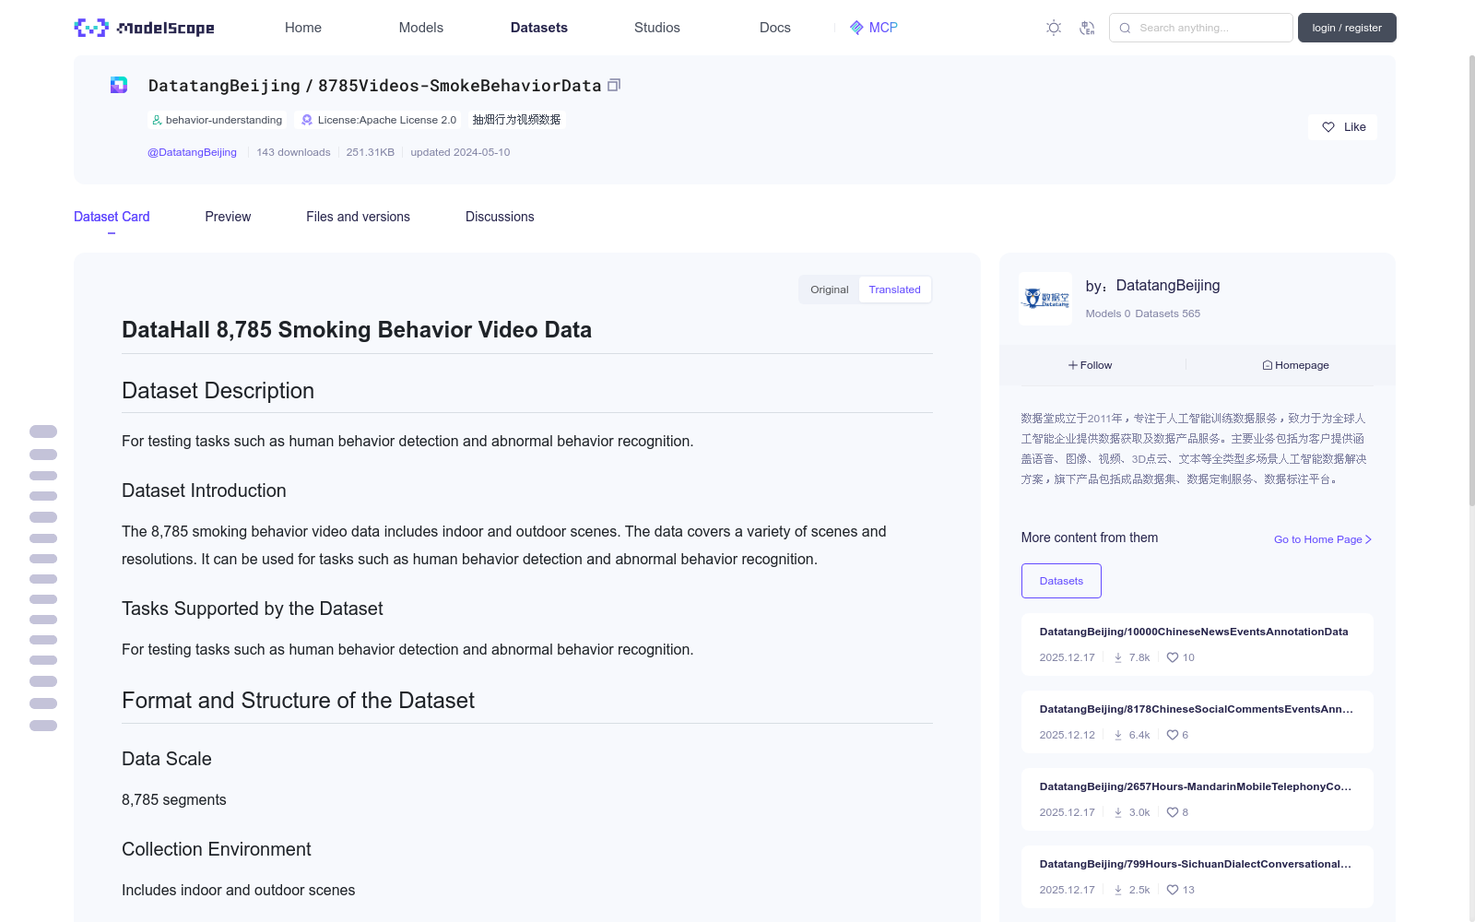Click the Dataset Description heading
Viewport: 1475px width, 922px height.
click(x=218, y=391)
